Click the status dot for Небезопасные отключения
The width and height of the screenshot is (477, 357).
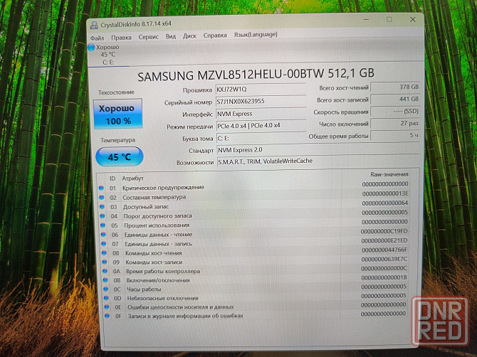(106, 298)
